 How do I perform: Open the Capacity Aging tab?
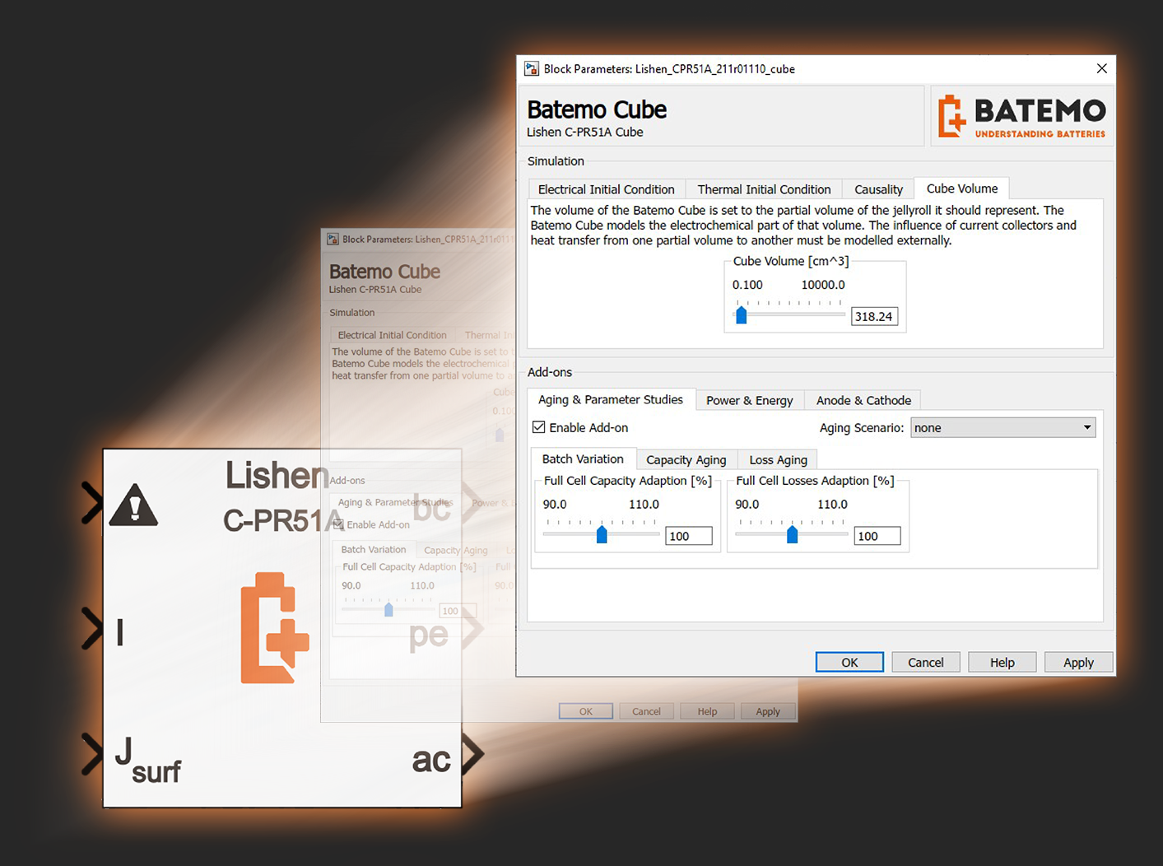point(686,459)
